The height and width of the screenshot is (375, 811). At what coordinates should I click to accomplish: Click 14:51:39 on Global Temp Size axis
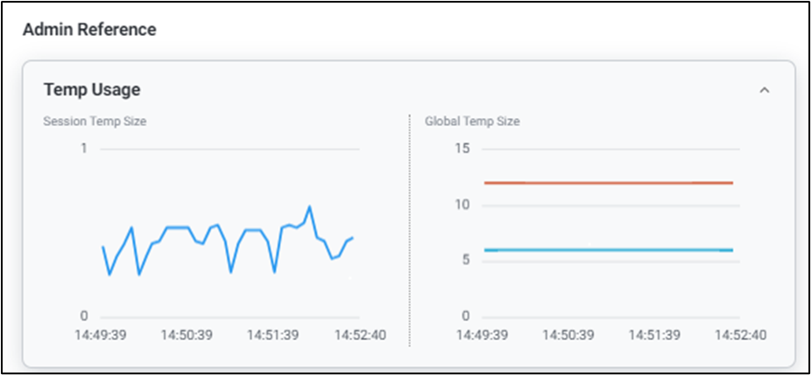click(654, 335)
